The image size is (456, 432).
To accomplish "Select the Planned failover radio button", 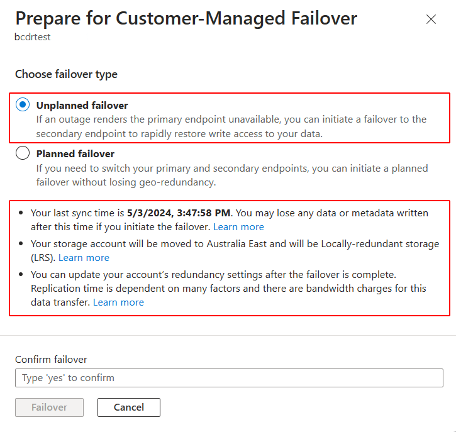I will pyautogui.click(x=23, y=153).
